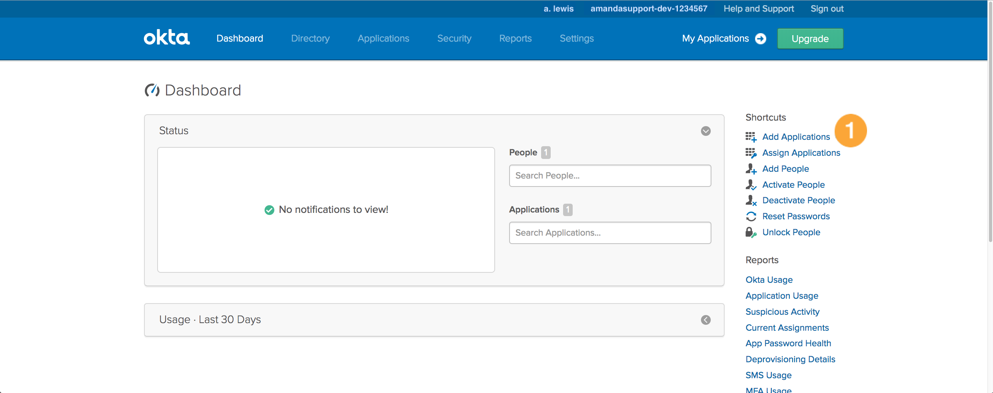The image size is (993, 393).
Task: Click the page vertical scrollbar
Action: pyautogui.click(x=990, y=121)
